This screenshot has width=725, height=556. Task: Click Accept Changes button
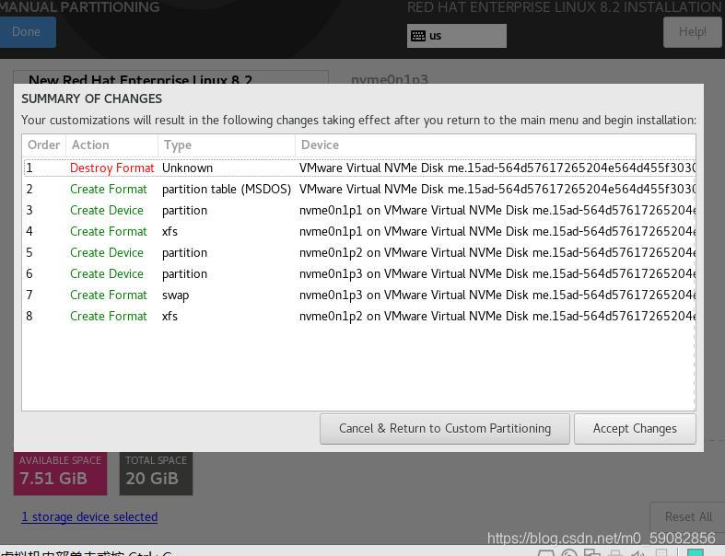tap(635, 429)
